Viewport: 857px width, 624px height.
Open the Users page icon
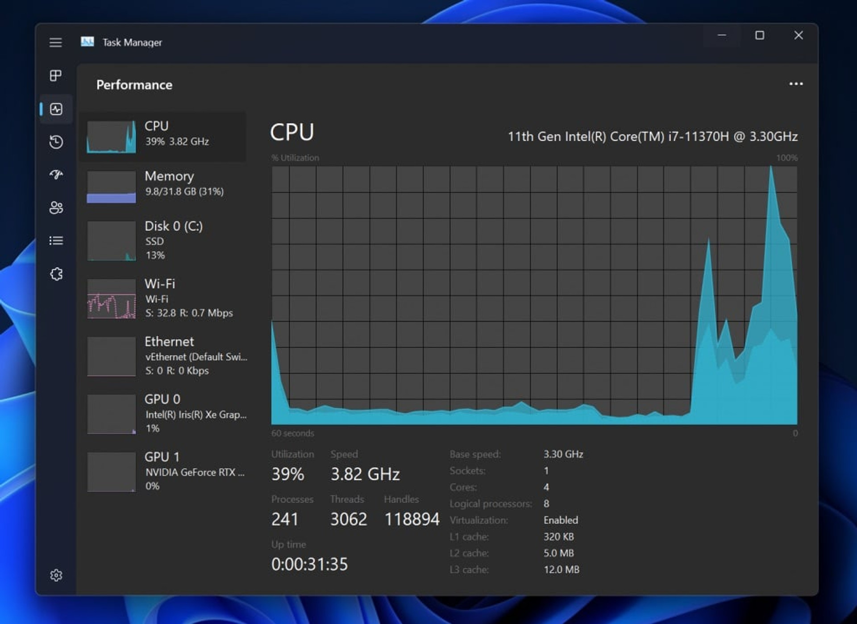click(x=56, y=208)
